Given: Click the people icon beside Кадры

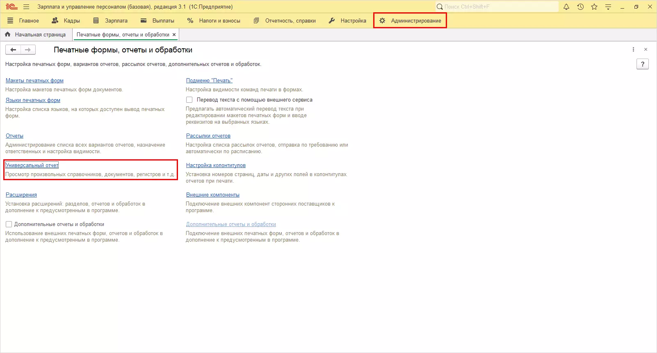Looking at the screenshot, I should point(55,20).
